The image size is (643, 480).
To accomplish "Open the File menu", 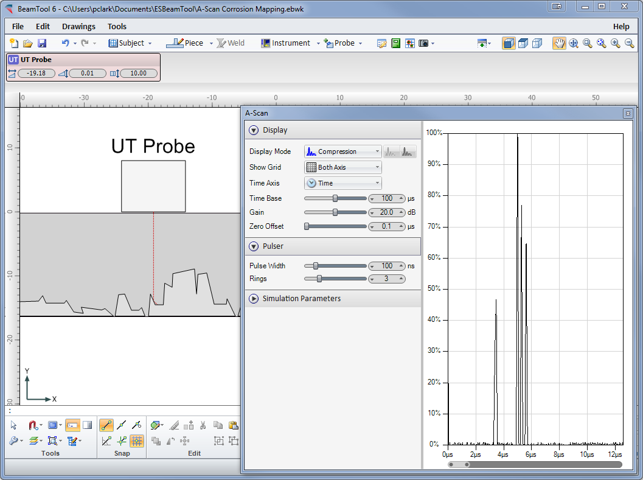I will coord(18,27).
